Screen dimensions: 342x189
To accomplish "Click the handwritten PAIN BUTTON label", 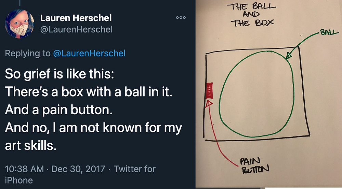I will [254, 165].
